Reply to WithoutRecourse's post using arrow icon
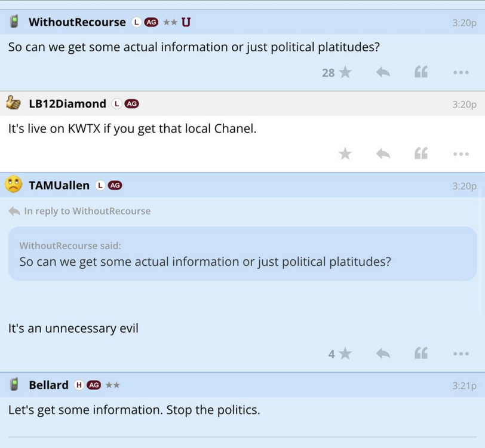The width and height of the screenshot is (485, 448). (x=383, y=72)
